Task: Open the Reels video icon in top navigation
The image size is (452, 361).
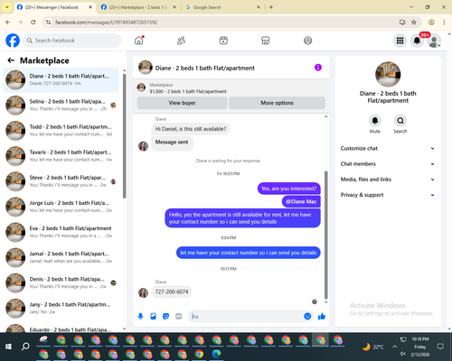Action: pyautogui.click(x=223, y=41)
